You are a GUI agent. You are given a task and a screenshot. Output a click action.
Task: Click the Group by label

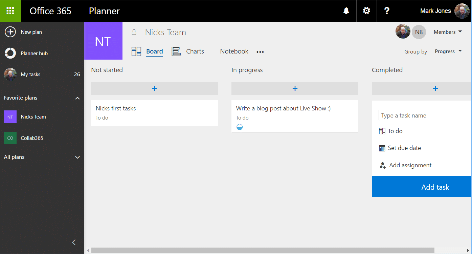(415, 52)
